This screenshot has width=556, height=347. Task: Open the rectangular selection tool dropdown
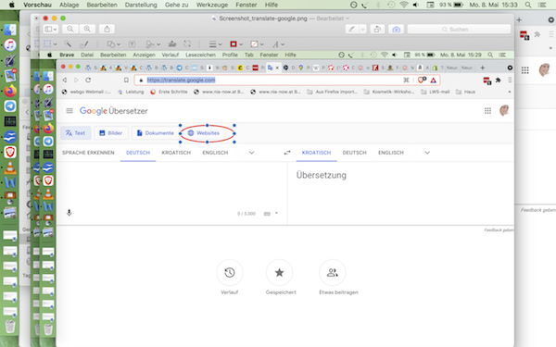[x=50, y=43]
